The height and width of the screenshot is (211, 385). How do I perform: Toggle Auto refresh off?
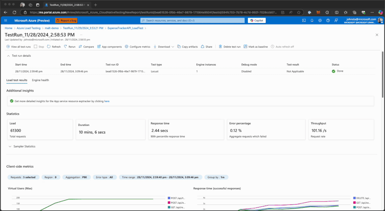(x=282, y=47)
